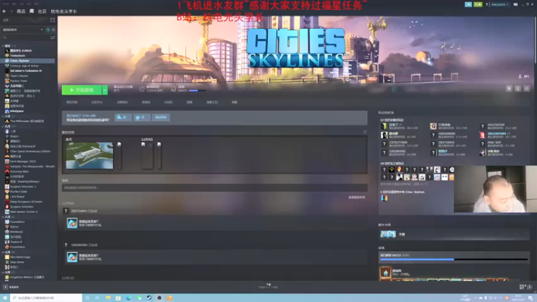Click the ask-later button in review prompt
Viewport: 537px width, 302px height.
[x=160, y=117]
